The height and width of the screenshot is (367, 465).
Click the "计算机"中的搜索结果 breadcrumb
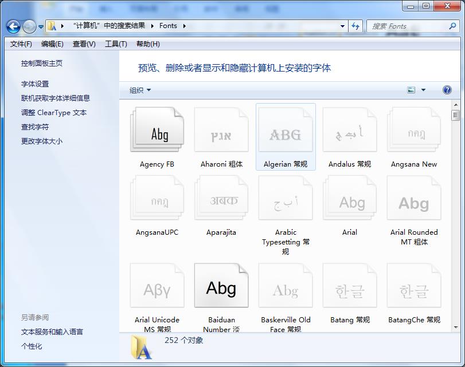coord(109,26)
